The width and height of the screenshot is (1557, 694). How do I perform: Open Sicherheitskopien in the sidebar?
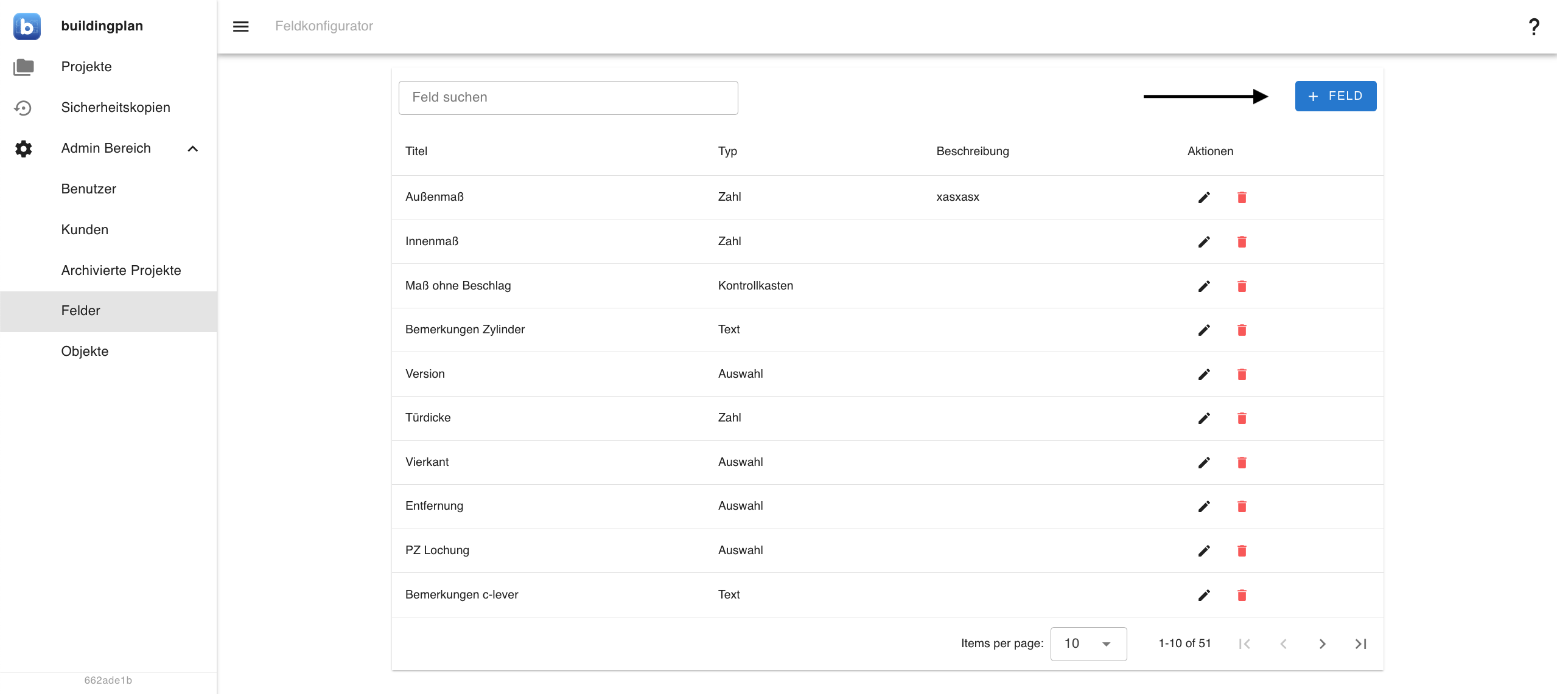coord(116,108)
